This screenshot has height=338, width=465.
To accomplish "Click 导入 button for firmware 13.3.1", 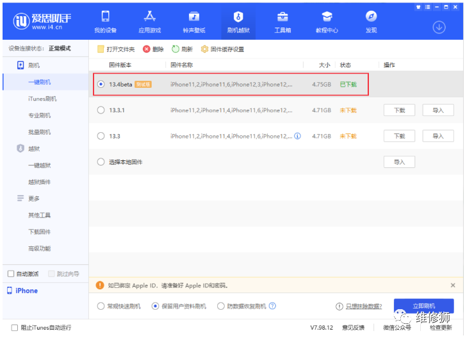I will [x=438, y=110].
